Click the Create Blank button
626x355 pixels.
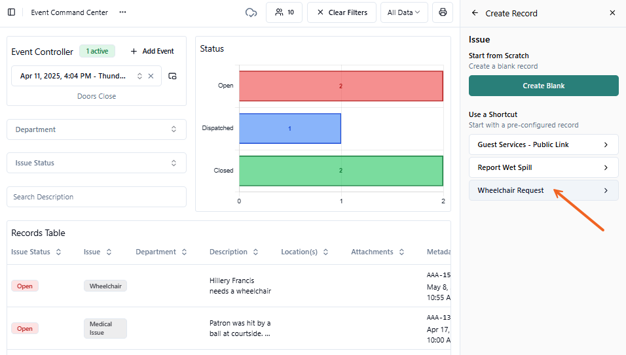[543, 86]
